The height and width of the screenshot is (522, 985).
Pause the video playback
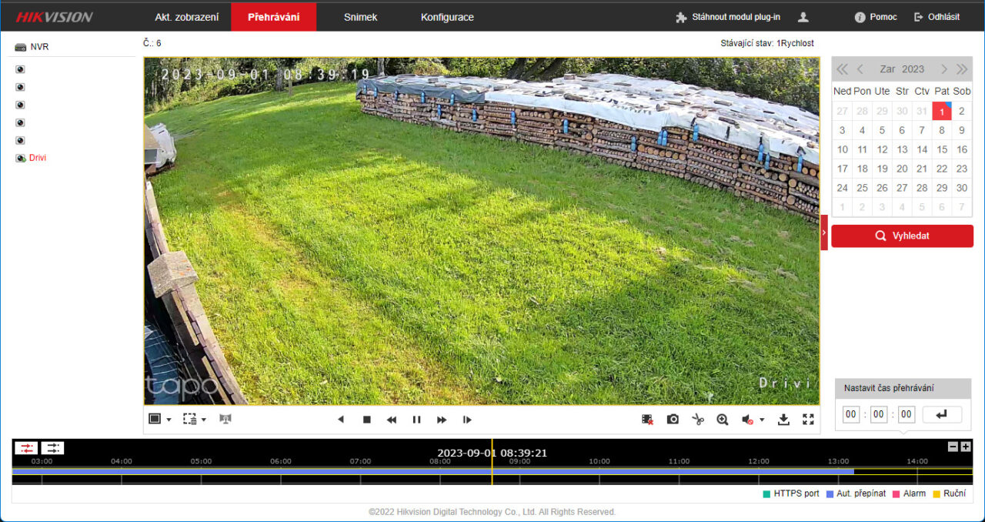click(x=416, y=420)
